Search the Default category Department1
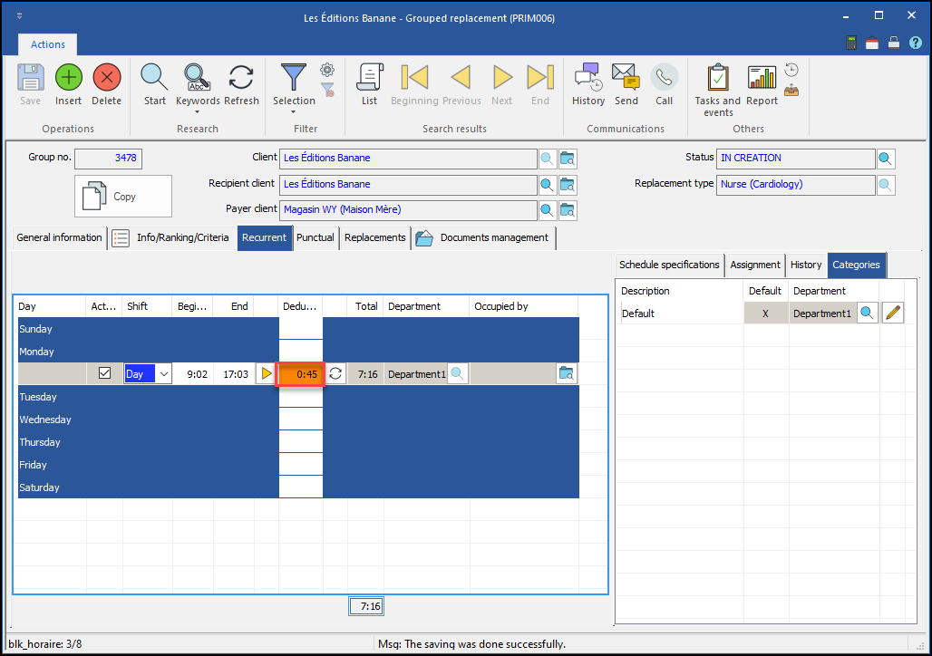 (x=868, y=314)
